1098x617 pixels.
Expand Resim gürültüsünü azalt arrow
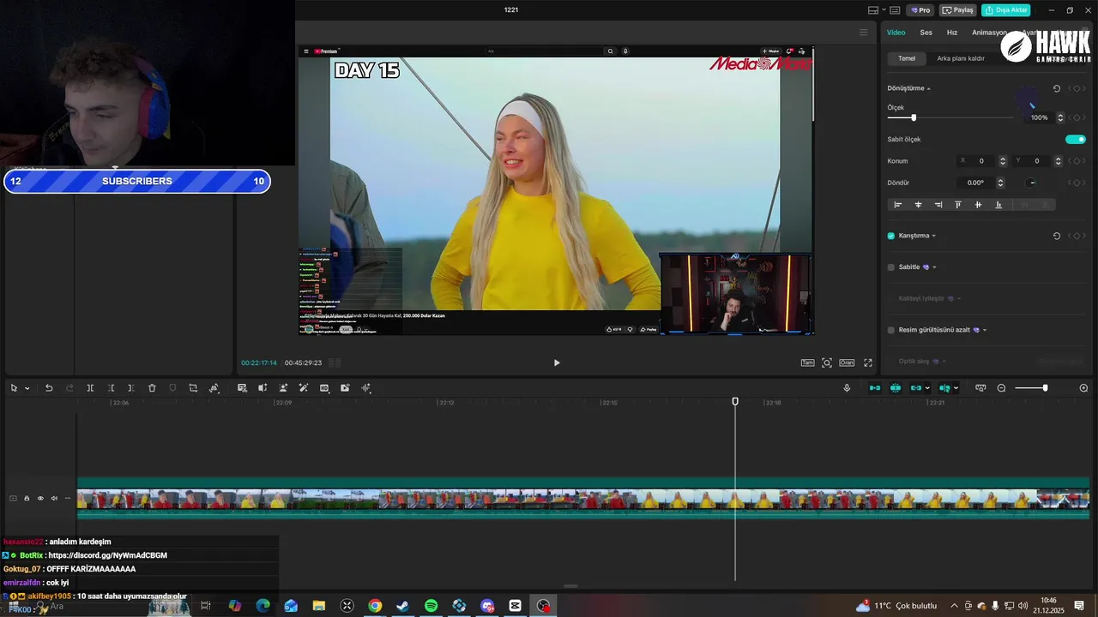point(985,330)
